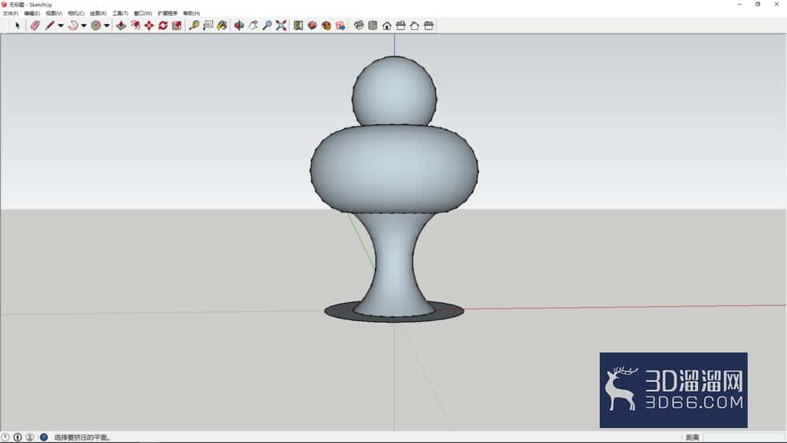Choose the Offset tool

pos(135,26)
